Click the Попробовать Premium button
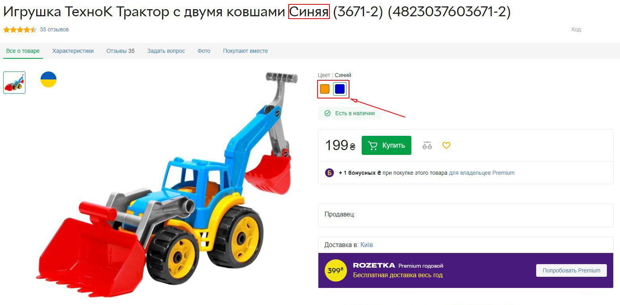Image resolution: width=620 pixels, height=305 pixels. [572, 270]
